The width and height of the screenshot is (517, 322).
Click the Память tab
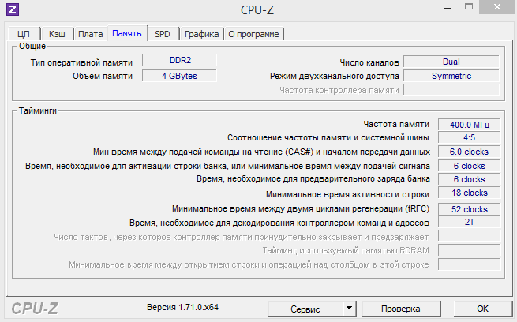(127, 33)
